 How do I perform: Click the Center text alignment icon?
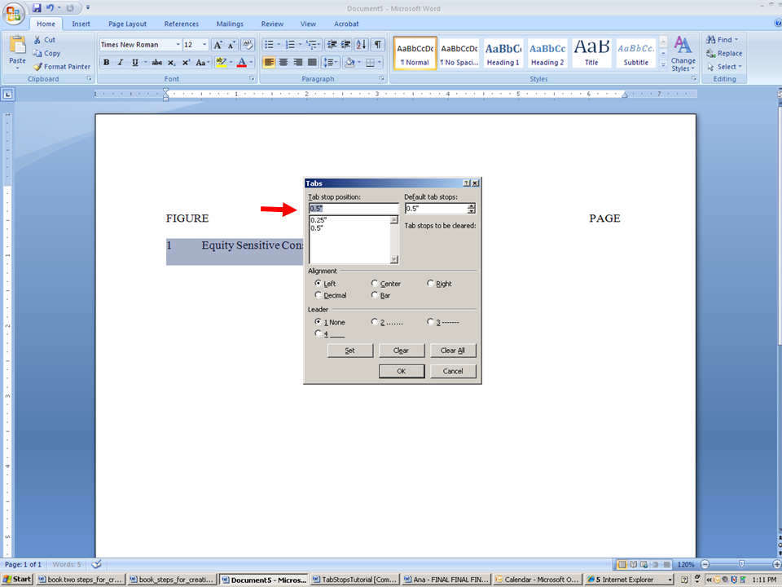coord(283,63)
